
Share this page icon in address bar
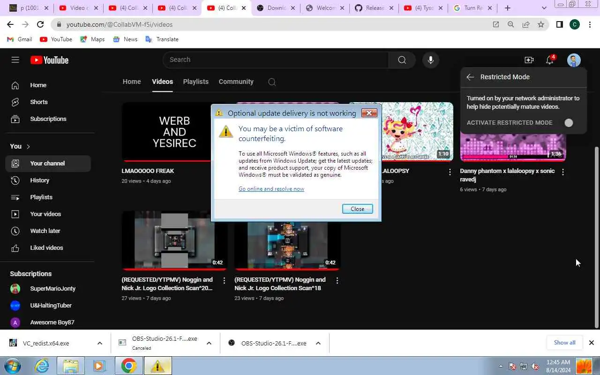[x=526, y=24]
